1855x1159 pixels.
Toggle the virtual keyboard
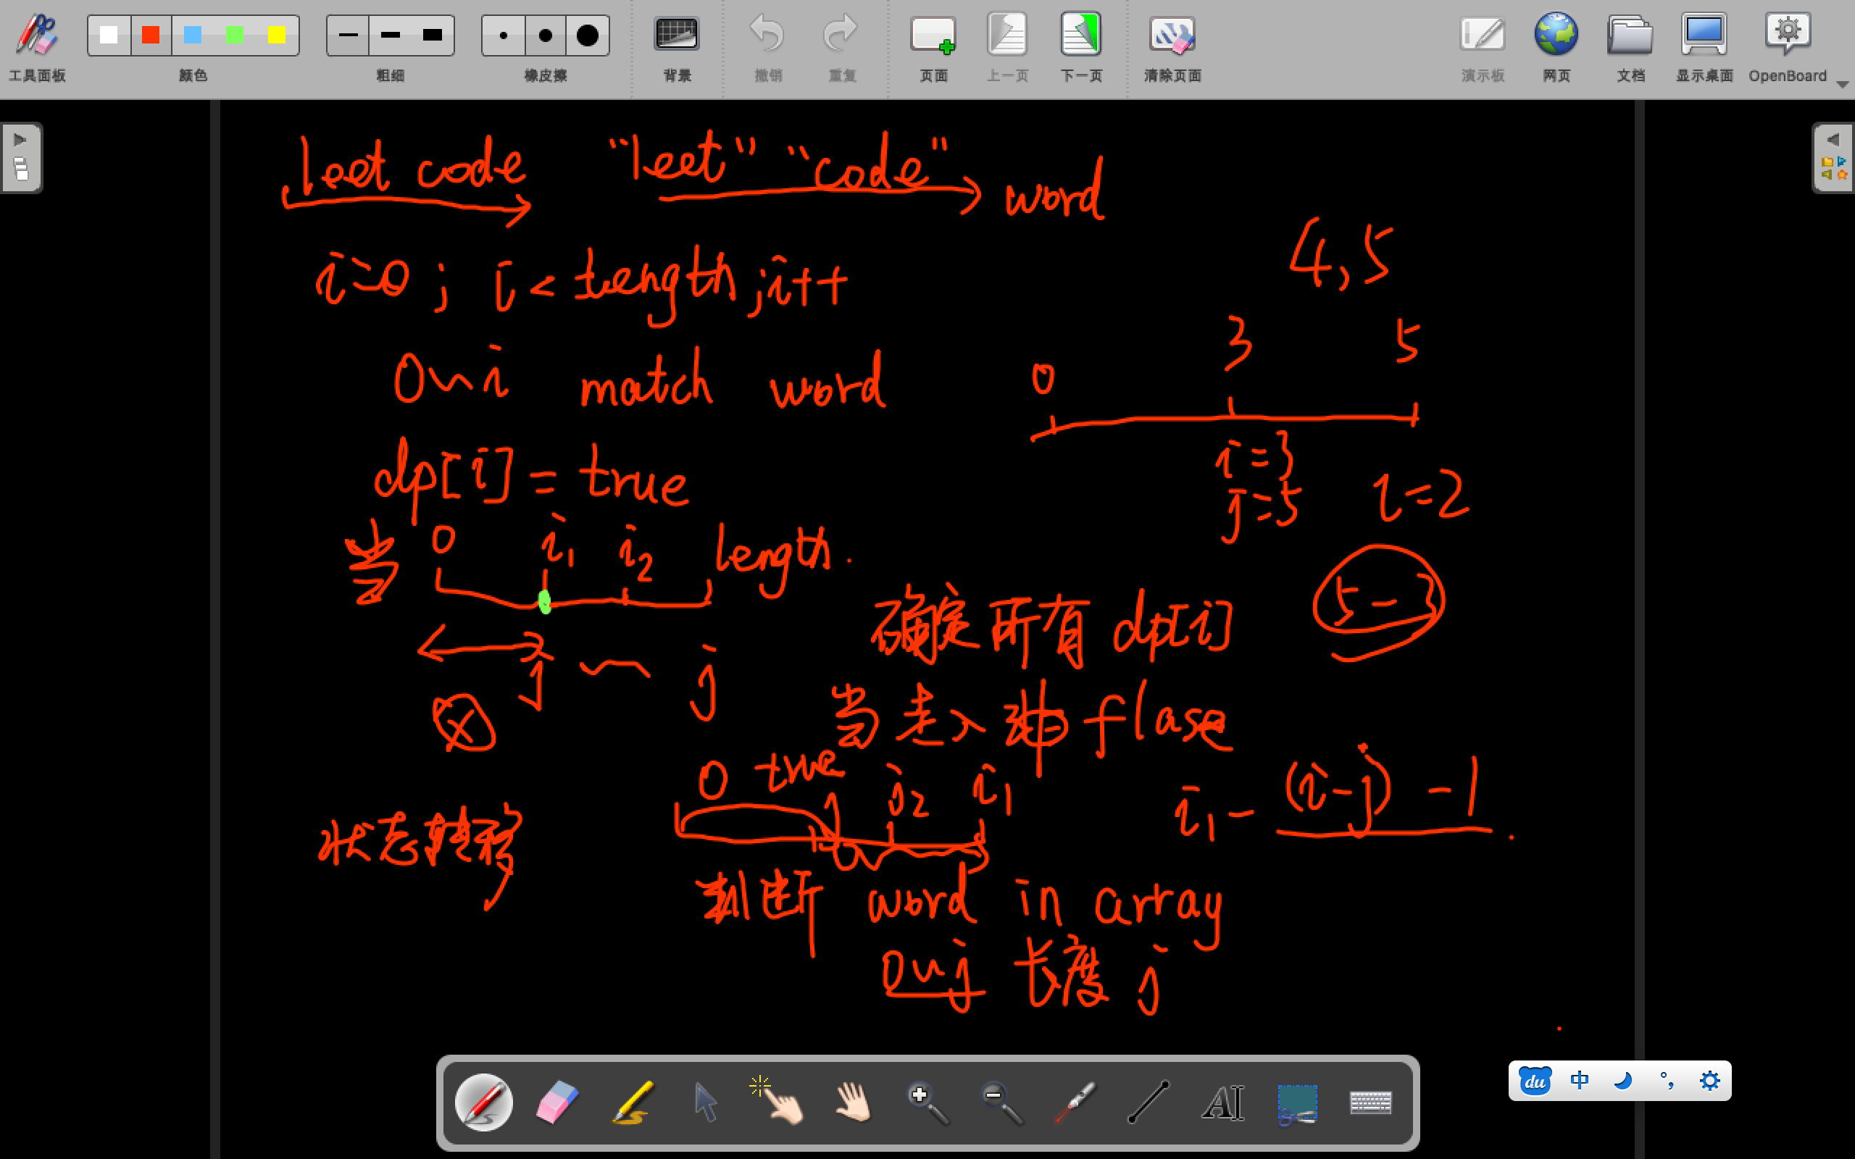(x=1370, y=1103)
